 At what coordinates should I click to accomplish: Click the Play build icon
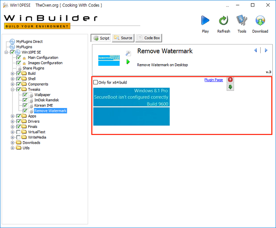(x=205, y=21)
